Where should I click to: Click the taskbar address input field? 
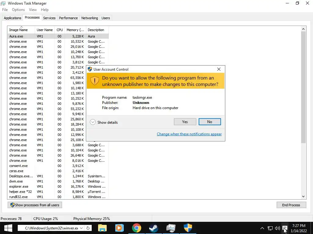51,228
